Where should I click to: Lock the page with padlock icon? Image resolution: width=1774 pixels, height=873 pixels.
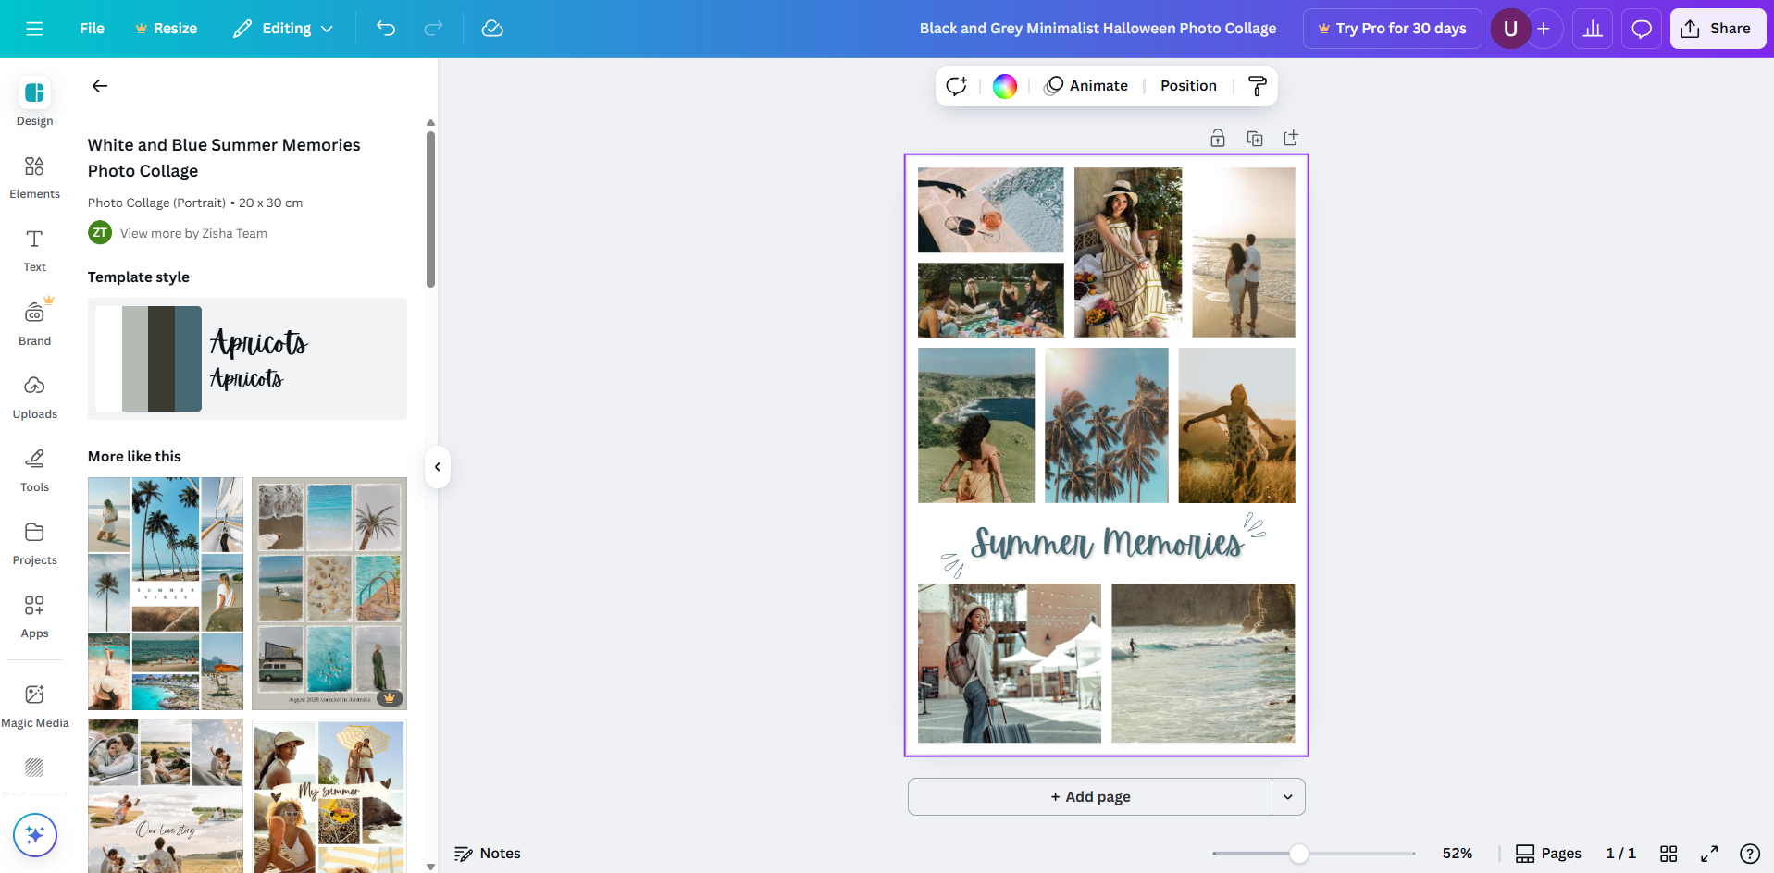point(1218,139)
